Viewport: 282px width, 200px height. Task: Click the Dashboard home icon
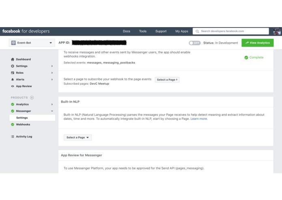(13, 60)
